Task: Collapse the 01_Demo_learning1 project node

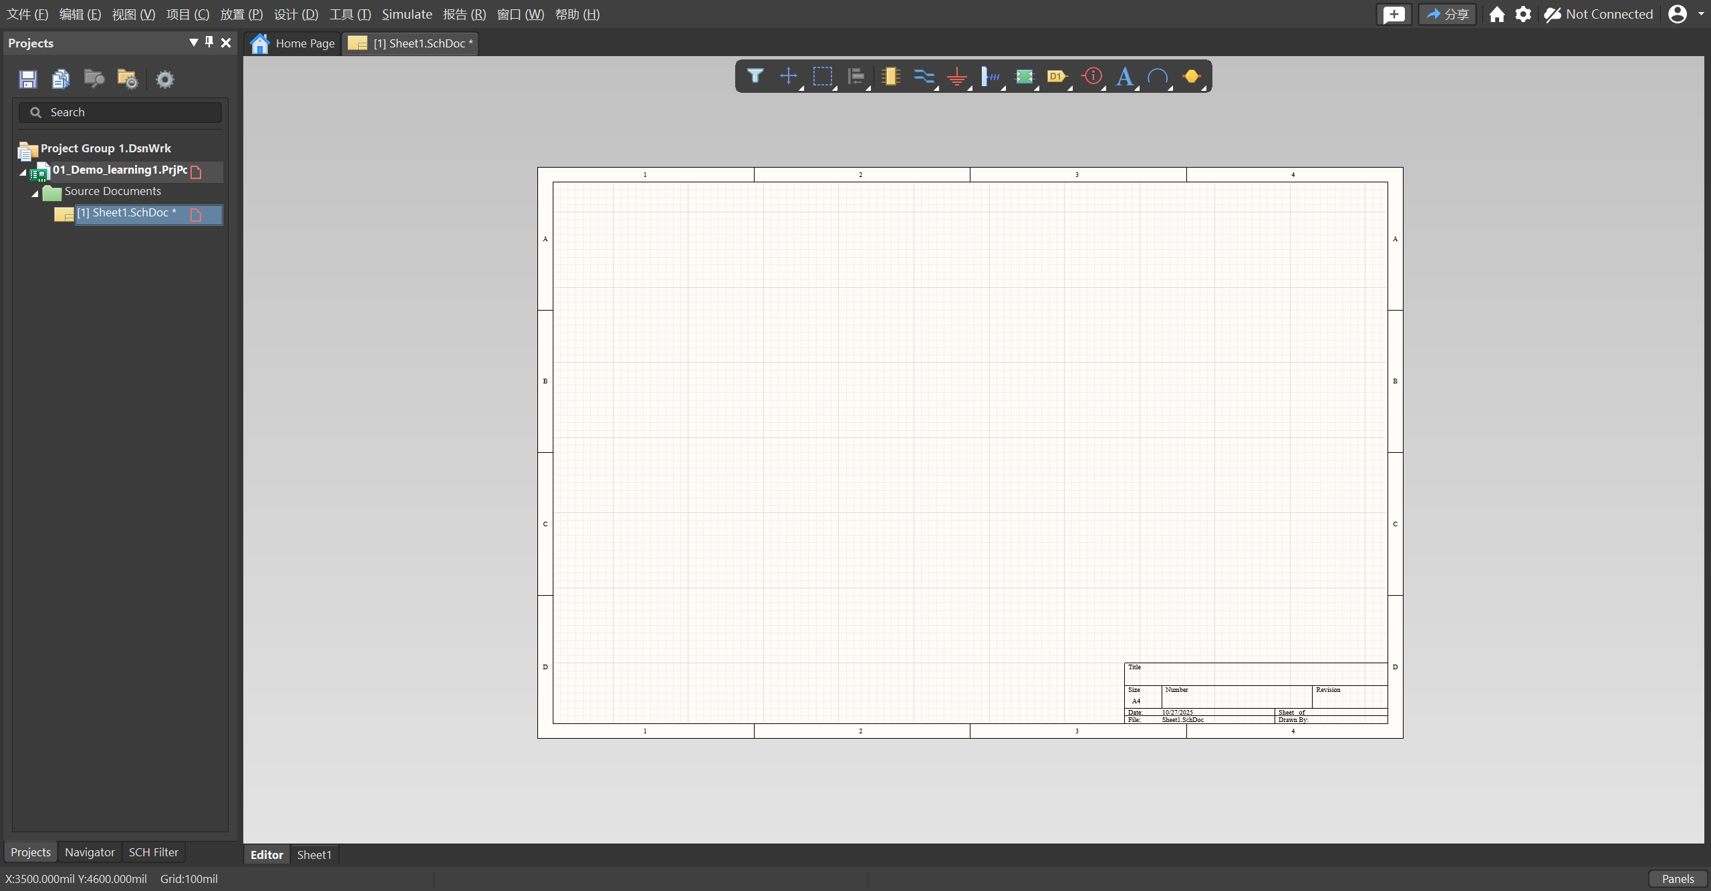Action: pos(23,172)
